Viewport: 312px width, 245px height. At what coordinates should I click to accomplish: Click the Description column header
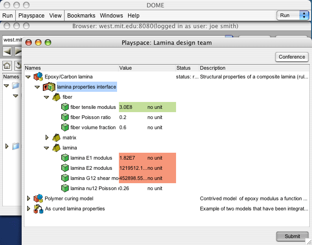(254, 68)
